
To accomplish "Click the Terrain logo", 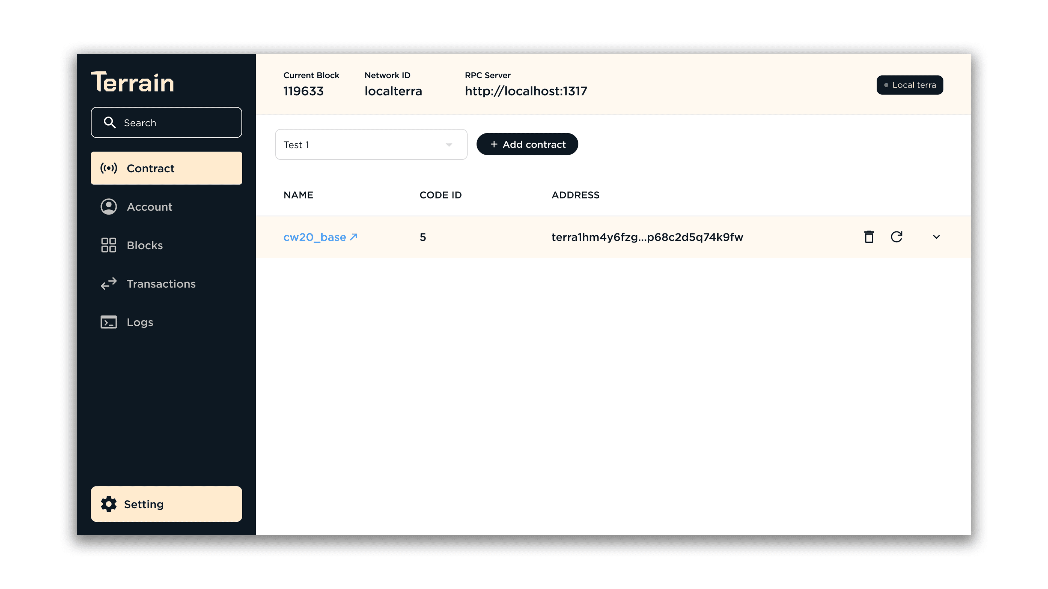I will point(133,82).
